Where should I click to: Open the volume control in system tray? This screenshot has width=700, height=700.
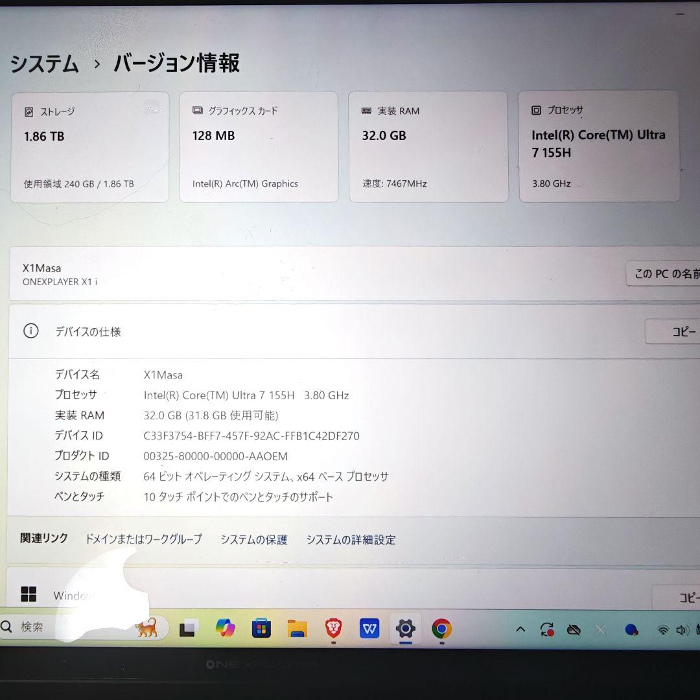click(682, 629)
